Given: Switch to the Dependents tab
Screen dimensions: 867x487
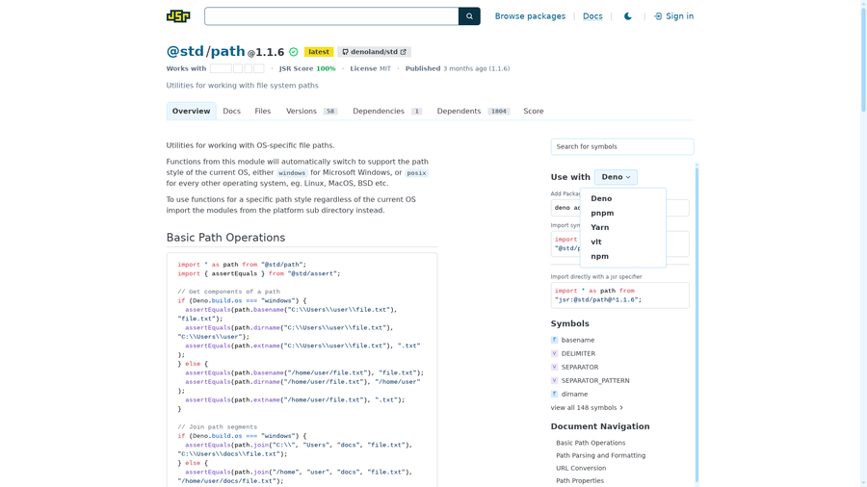Looking at the screenshot, I should [473, 111].
